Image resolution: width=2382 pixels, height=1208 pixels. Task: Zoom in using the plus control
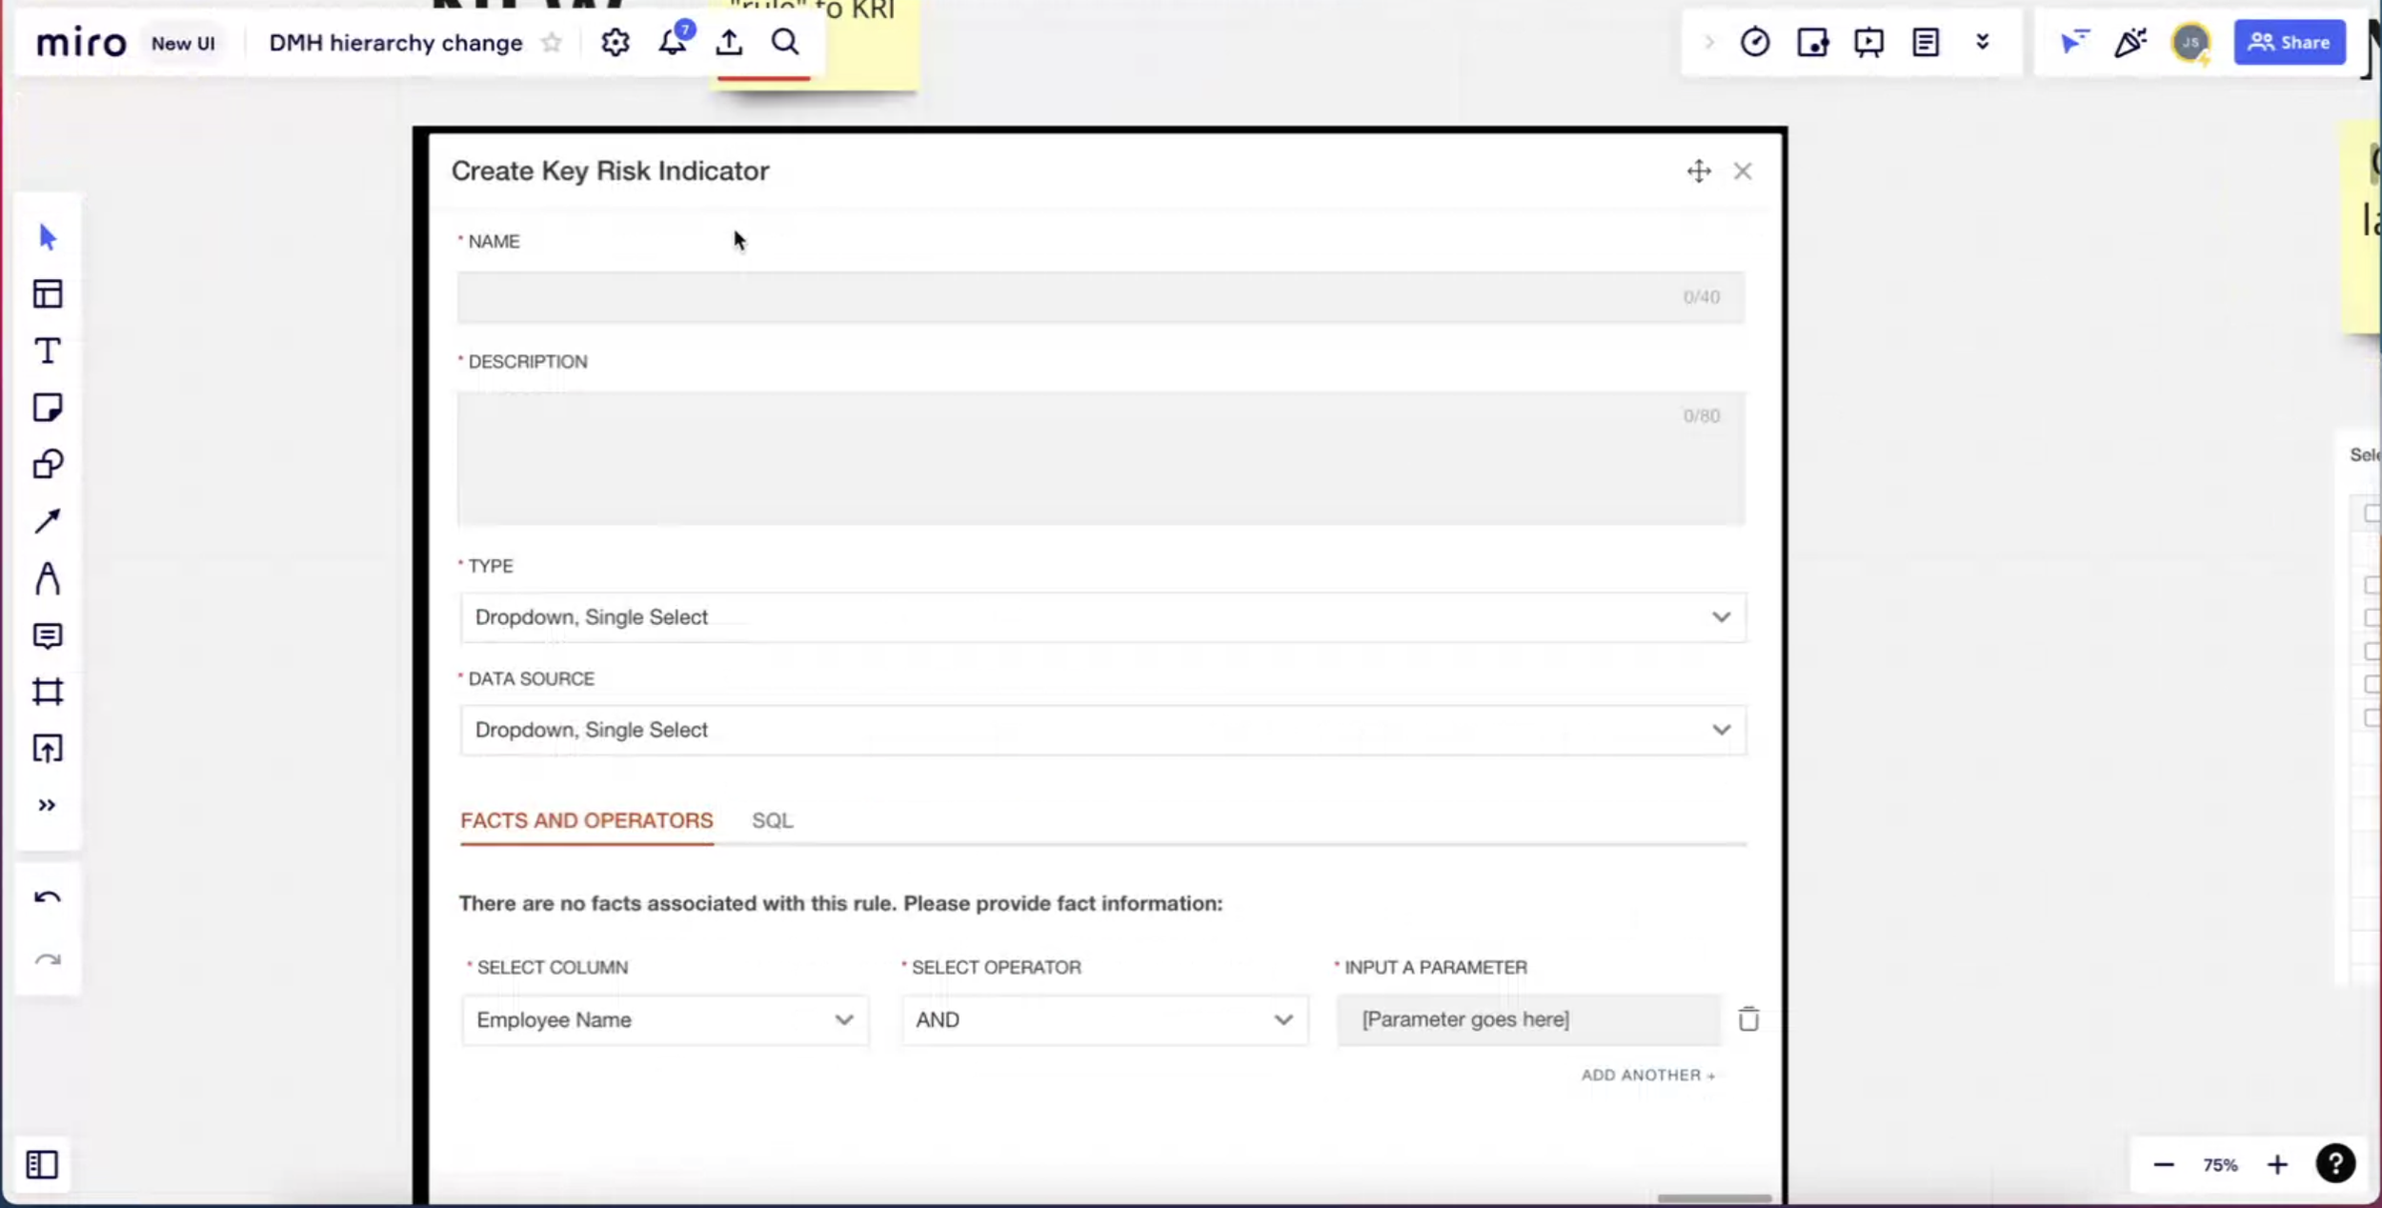[2278, 1164]
